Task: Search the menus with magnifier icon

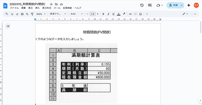Action: coord(7,14)
